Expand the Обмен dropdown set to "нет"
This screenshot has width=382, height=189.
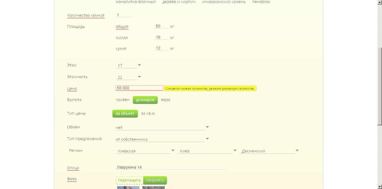coord(162,128)
